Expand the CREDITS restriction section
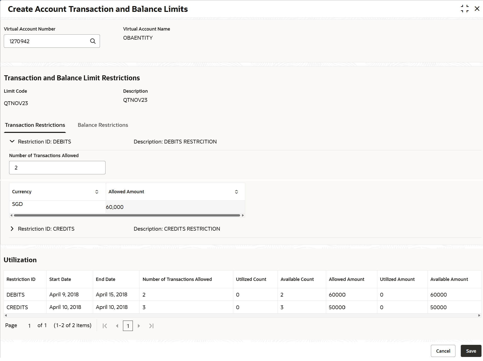This screenshot has width=483, height=361. [12, 229]
